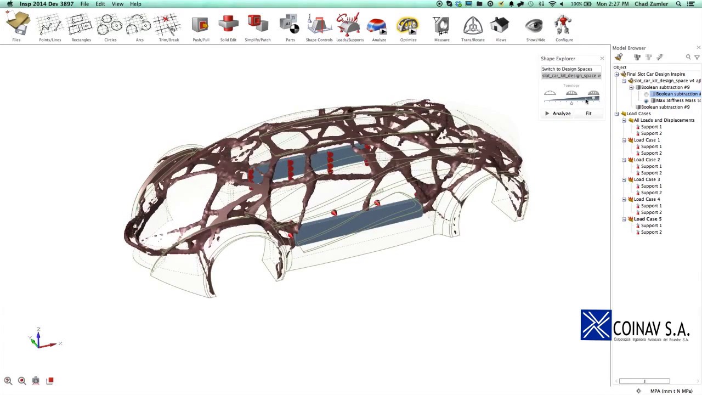Collapse the Load Case 5 node
This screenshot has width=702, height=395.
coord(624,219)
